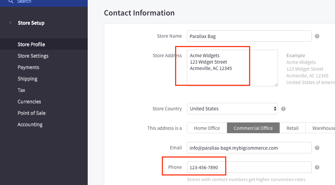
Task: Go to Shipping settings
Action: tap(27, 79)
